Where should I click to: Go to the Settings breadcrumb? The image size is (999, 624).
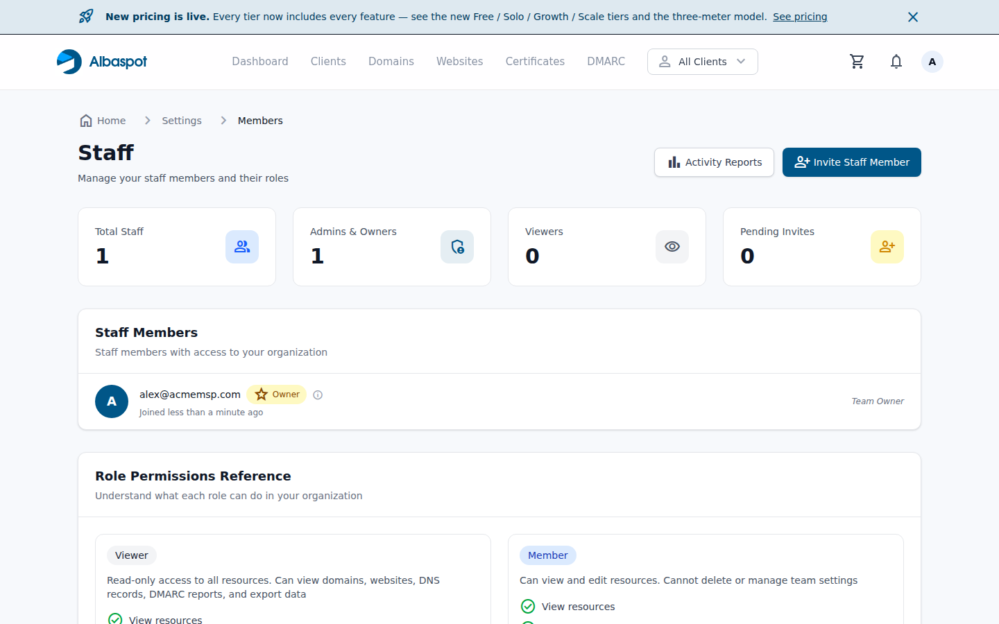182,121
